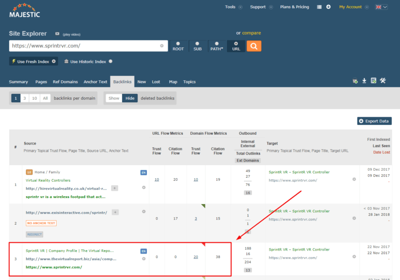Click the Export Data button
The height and width of the screenshot is (280, 400).
pyautogui.click(x=374, y=121)
